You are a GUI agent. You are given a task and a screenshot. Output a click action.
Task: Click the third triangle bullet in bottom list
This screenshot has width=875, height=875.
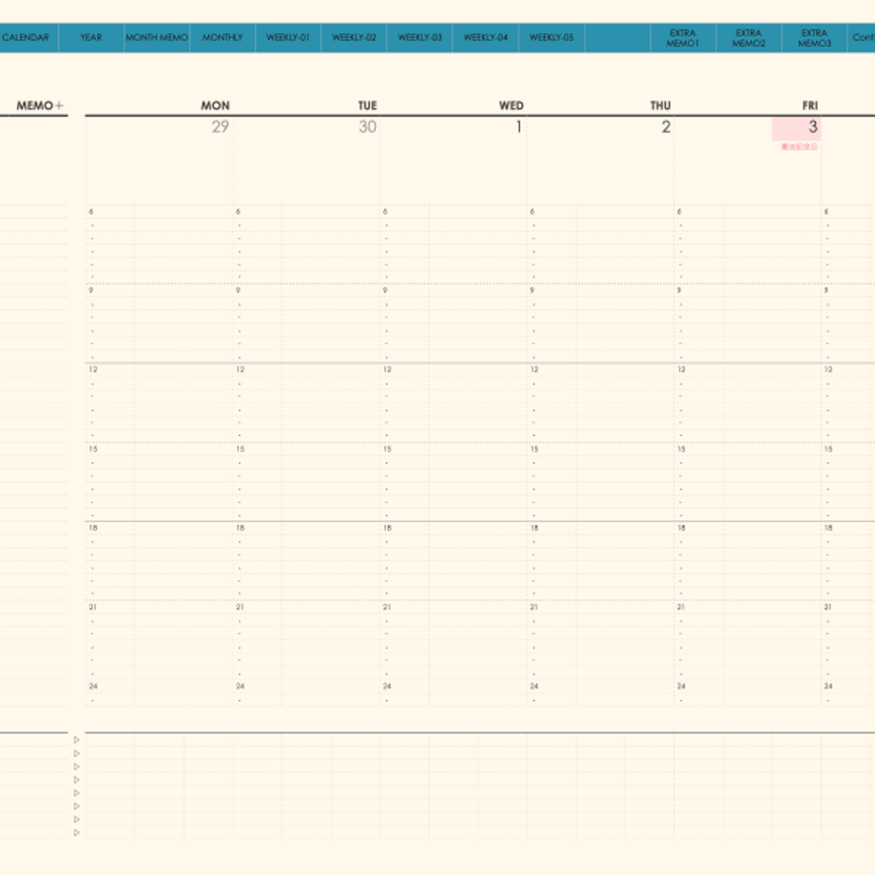pyautogui.click(x=76, y=767)
